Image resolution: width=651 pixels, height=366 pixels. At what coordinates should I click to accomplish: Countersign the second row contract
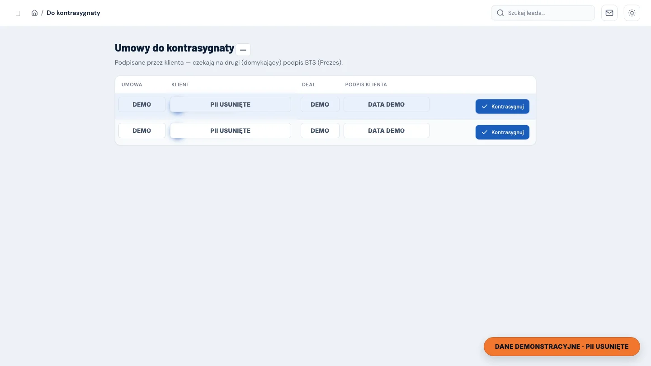click(502, 132)
